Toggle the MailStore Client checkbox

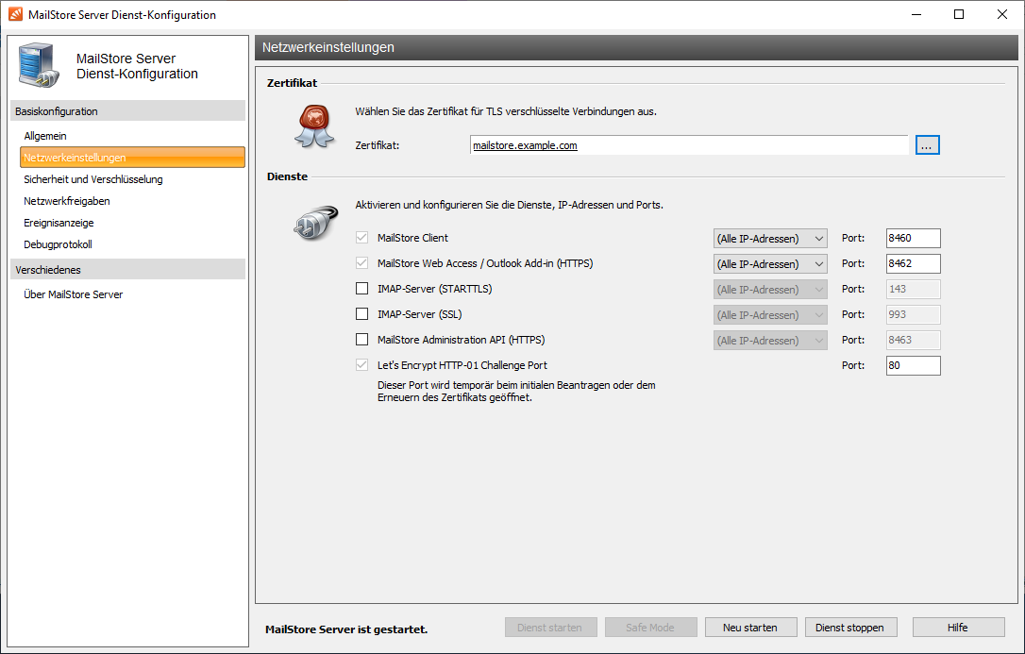click(x=361, y=238)
